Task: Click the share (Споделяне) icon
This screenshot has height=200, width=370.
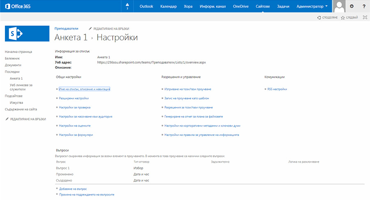Action: [x=319, y=17]
